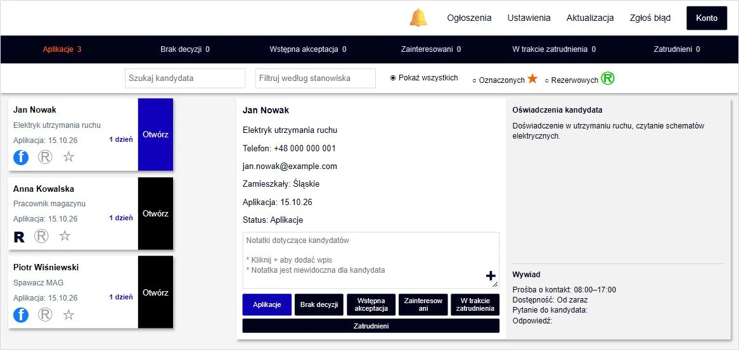Go to Aktualizacja in top navigation

point(590,18)
